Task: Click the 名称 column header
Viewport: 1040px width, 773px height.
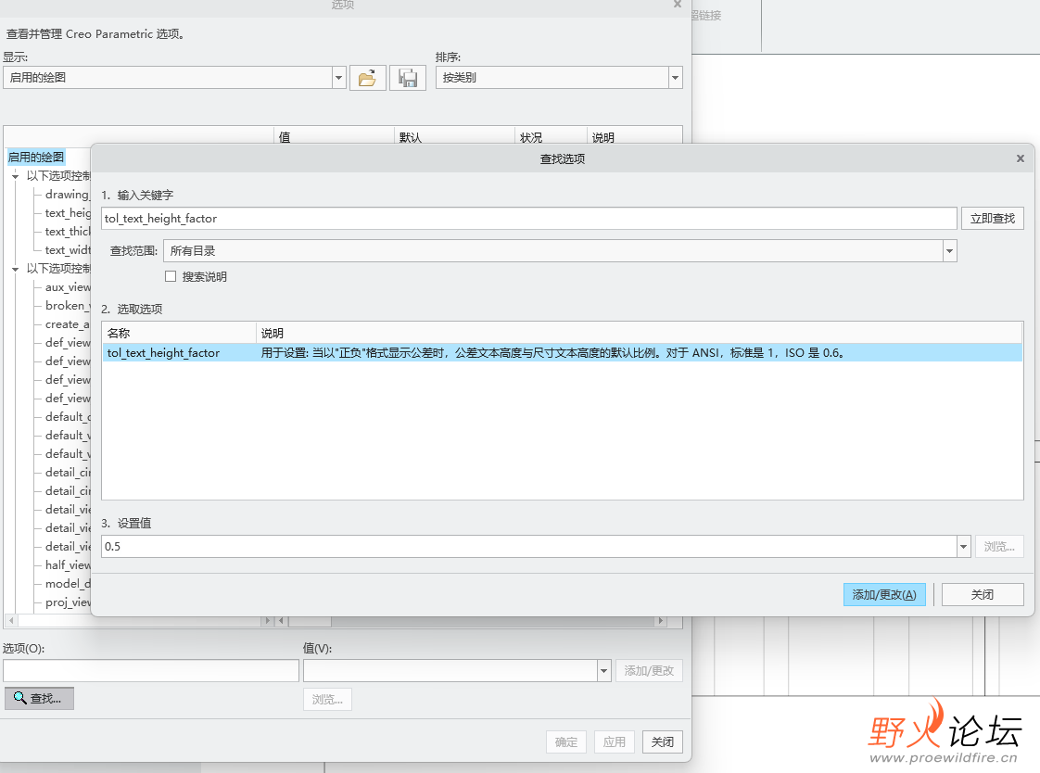Action: 179,333
